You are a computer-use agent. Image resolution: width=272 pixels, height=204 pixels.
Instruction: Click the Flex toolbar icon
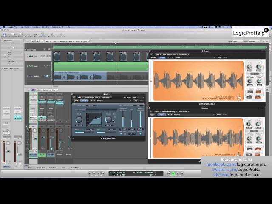(x=36, y=34)
